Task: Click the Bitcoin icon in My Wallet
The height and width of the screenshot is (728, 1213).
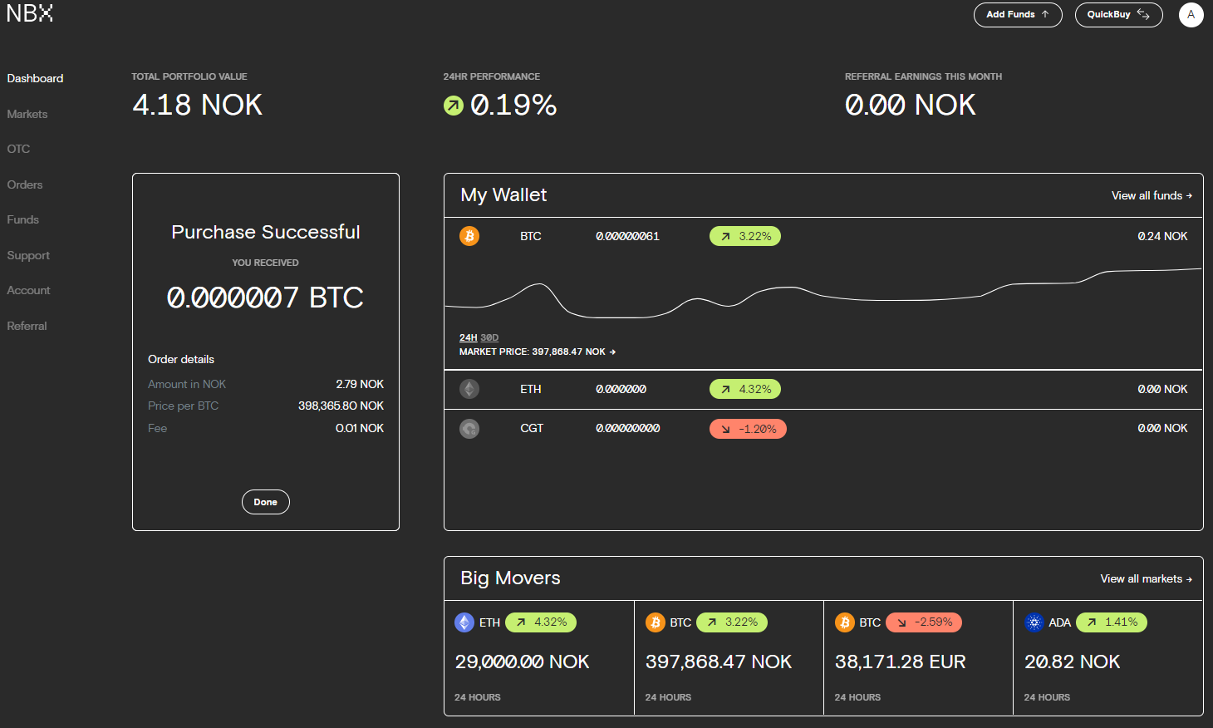Action: click(x=469, y=236)
